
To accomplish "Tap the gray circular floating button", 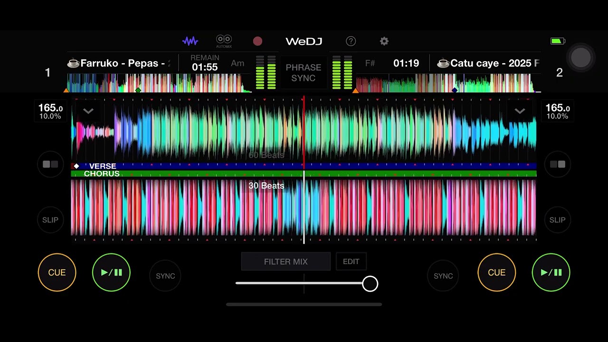I will [580, 57].
